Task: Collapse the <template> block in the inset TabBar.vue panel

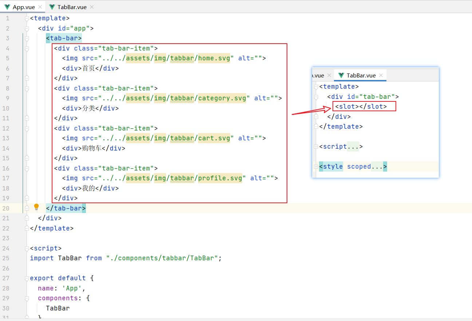Action: point(316,87)
